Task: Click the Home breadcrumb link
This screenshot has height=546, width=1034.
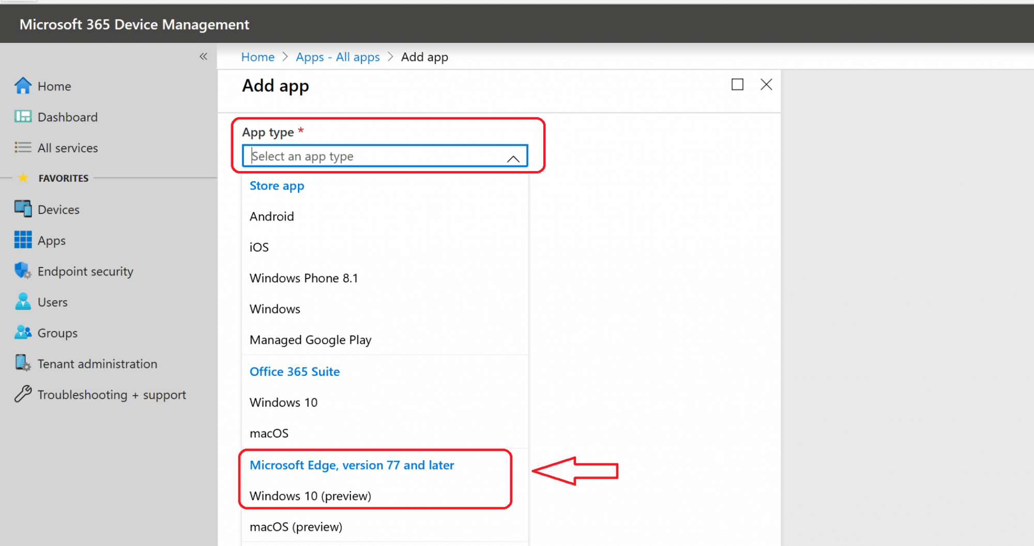Action: (257, 57)
